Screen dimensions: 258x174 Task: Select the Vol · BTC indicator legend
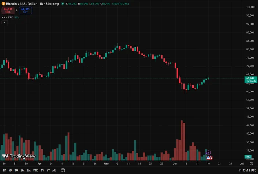(7, 17)
